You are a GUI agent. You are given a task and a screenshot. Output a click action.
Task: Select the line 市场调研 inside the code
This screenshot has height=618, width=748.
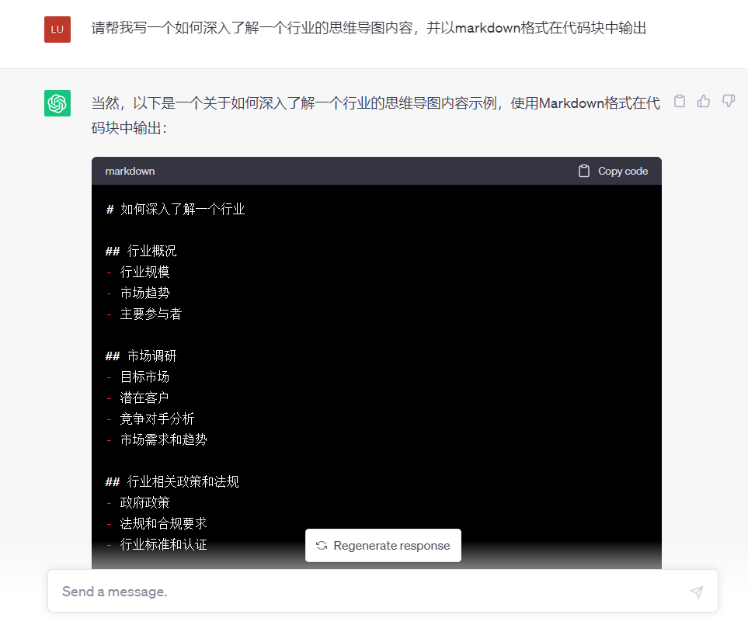[x=140, y=356]
